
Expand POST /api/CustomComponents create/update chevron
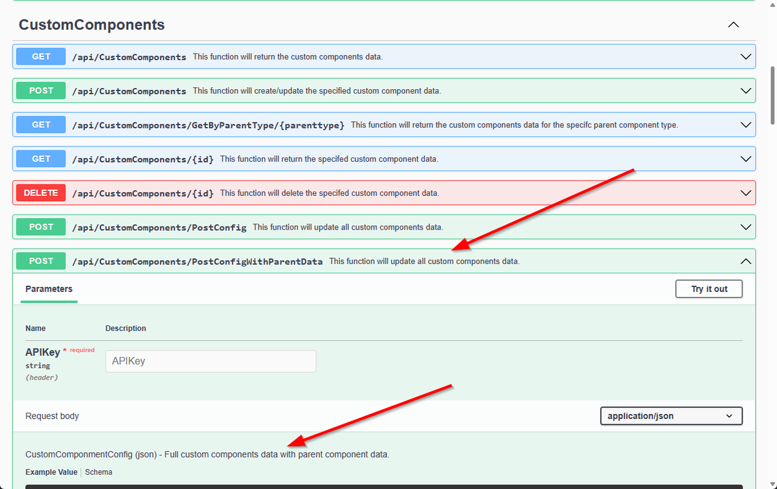click(x=745, y=91)
